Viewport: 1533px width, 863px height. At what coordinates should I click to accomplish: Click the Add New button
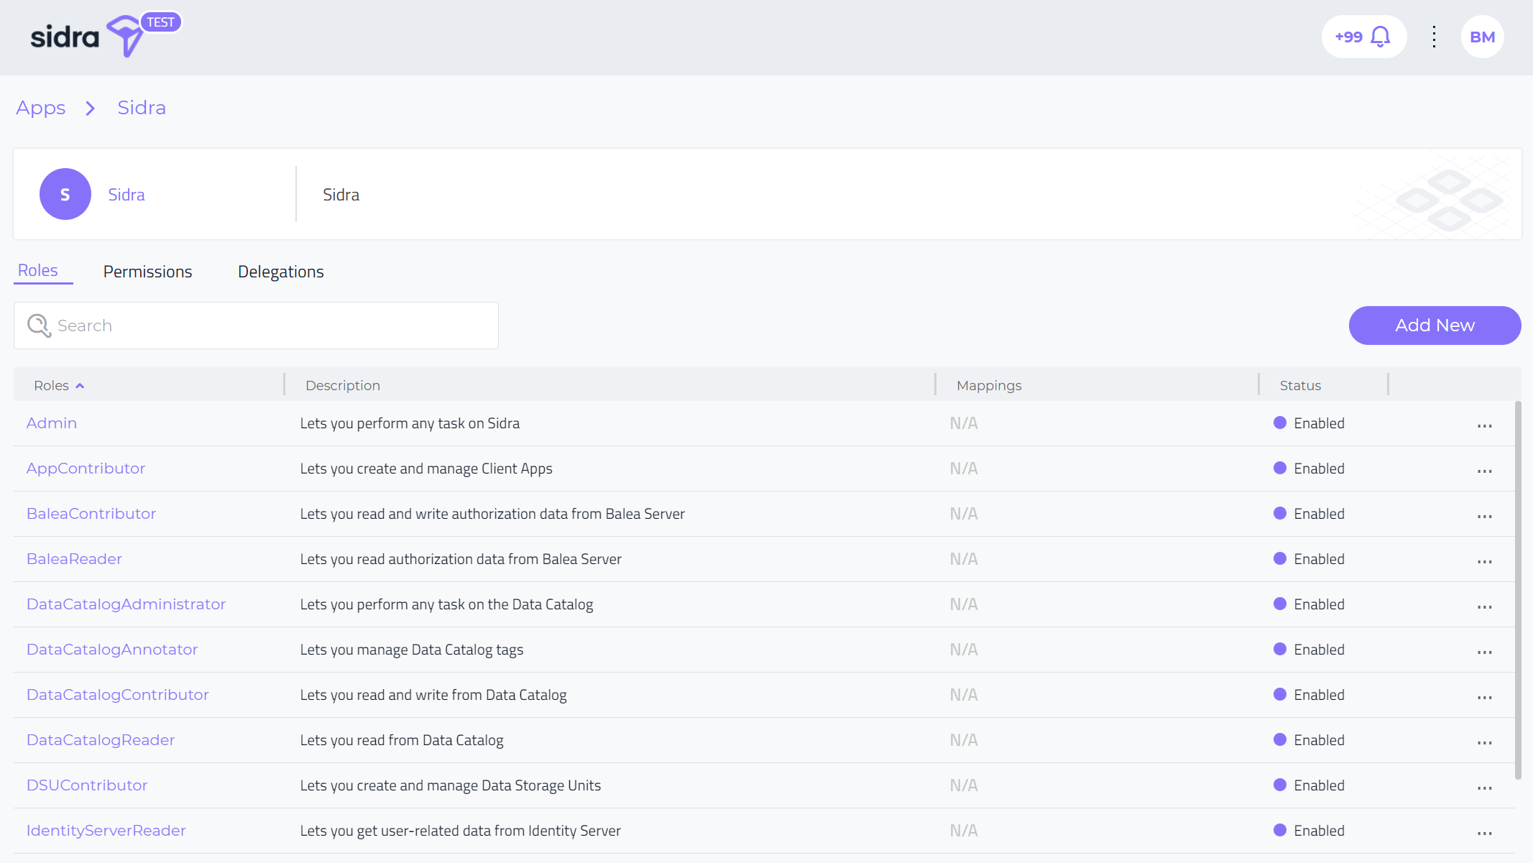(x=1434, y=325)
